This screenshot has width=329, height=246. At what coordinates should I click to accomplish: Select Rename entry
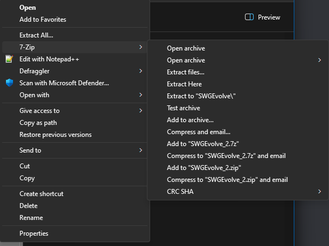point(75,218)
